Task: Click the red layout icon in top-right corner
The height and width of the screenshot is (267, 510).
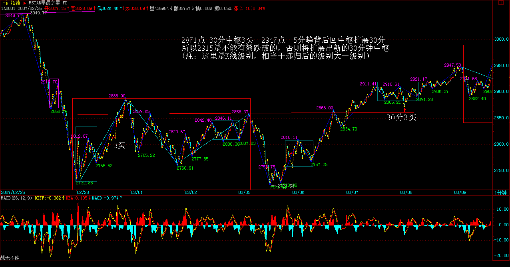Action: tap(501, 2)
